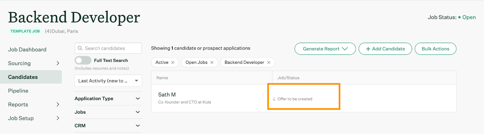Toggle the Full Text Search switch
This screenshot has height=134, width=484.
pos(83,60)
